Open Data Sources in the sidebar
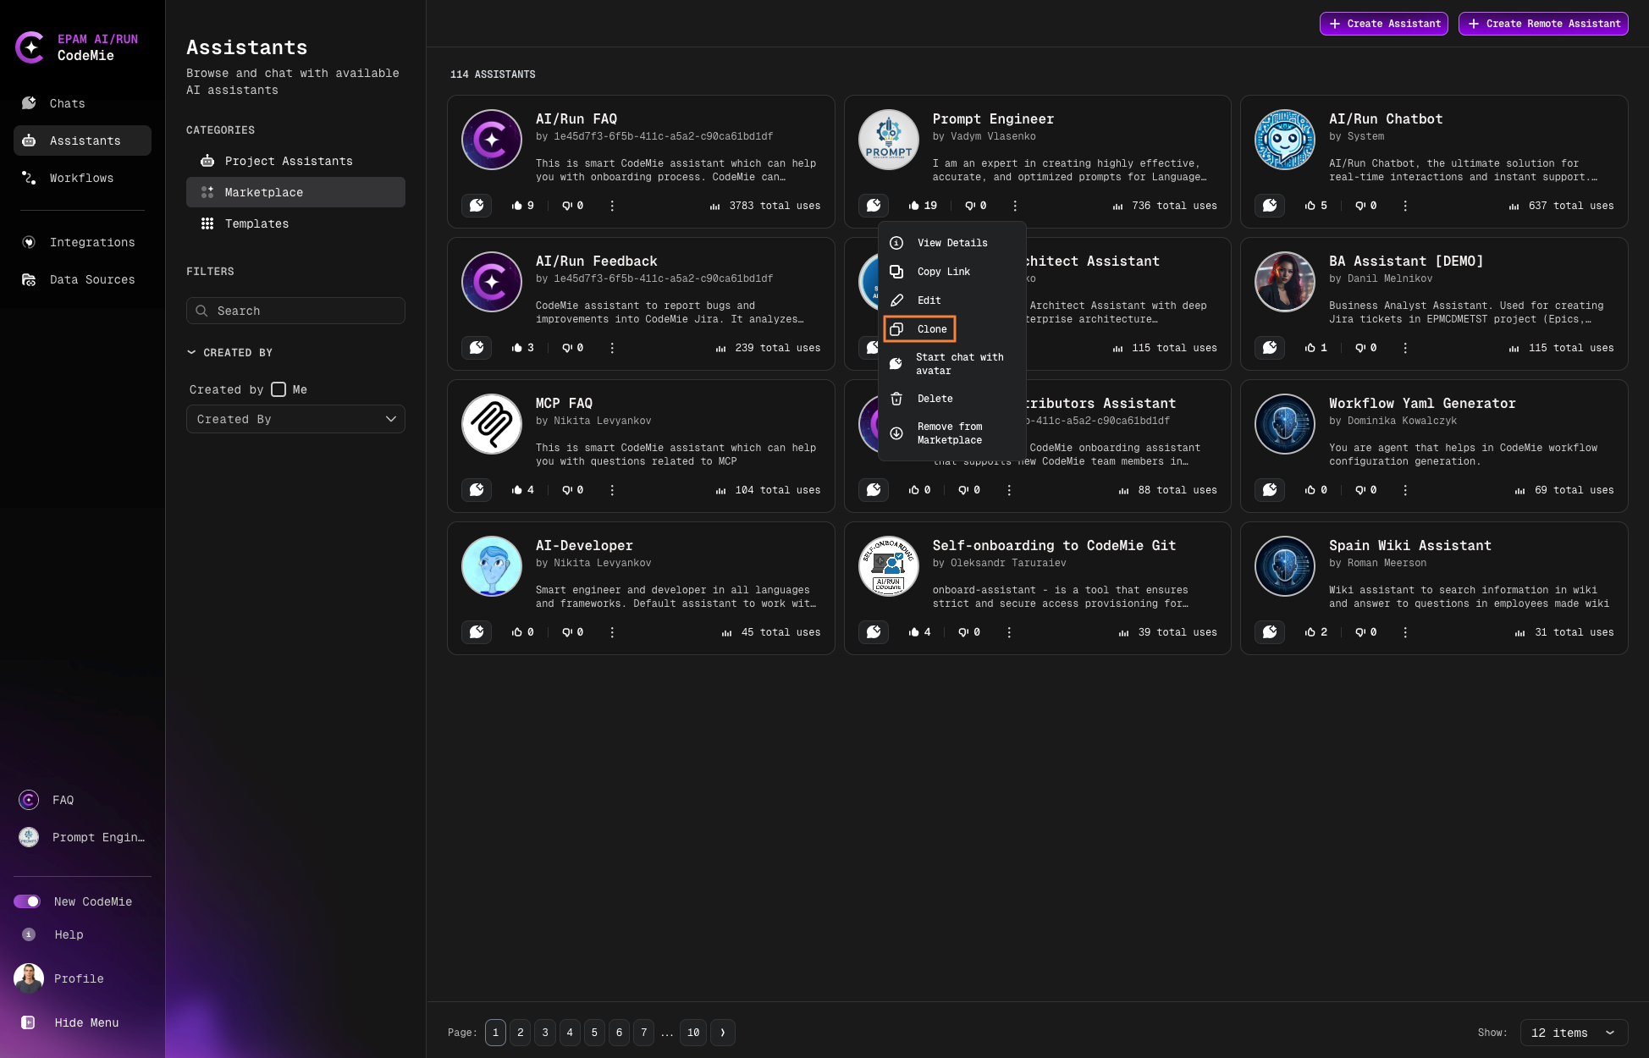 pos(91,279)
